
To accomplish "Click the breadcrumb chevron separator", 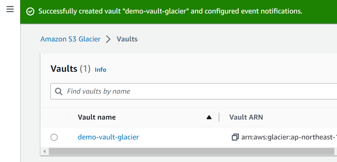I will click(x=108, y=39).
